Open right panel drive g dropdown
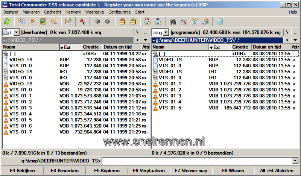Viewport: 301px width, 176px height. (x=166, y=32)
